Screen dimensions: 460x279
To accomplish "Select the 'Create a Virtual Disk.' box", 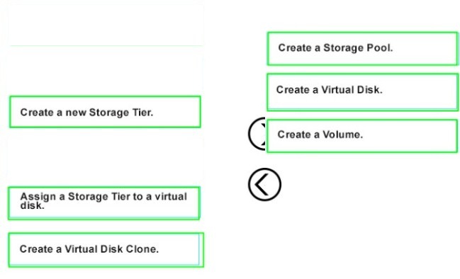I will tap(362, 92).
